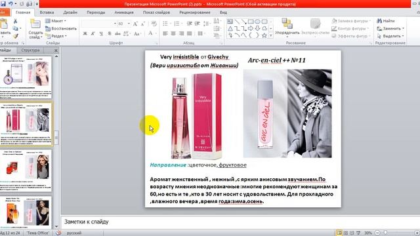Toggle underline Ч formatting
This screenshot has height=236, width=420.
click(101, 33)
